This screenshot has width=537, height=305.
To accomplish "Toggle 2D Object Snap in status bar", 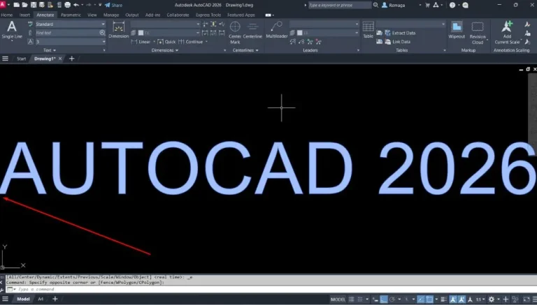I will click(429, 299).
